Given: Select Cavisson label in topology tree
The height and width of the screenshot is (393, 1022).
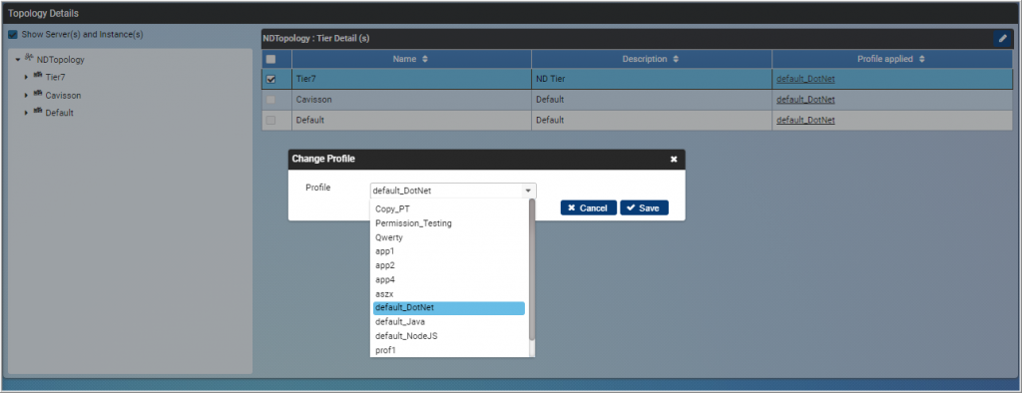Looking at the screenshot, I should pos(63,95).
